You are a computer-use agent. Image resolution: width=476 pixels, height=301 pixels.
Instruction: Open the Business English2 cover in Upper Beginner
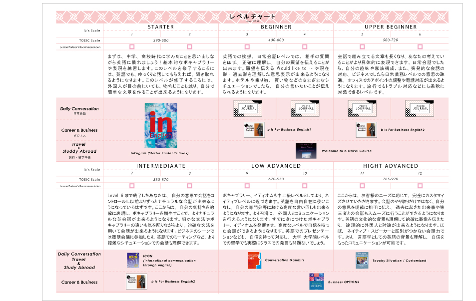tap(367, 130)
